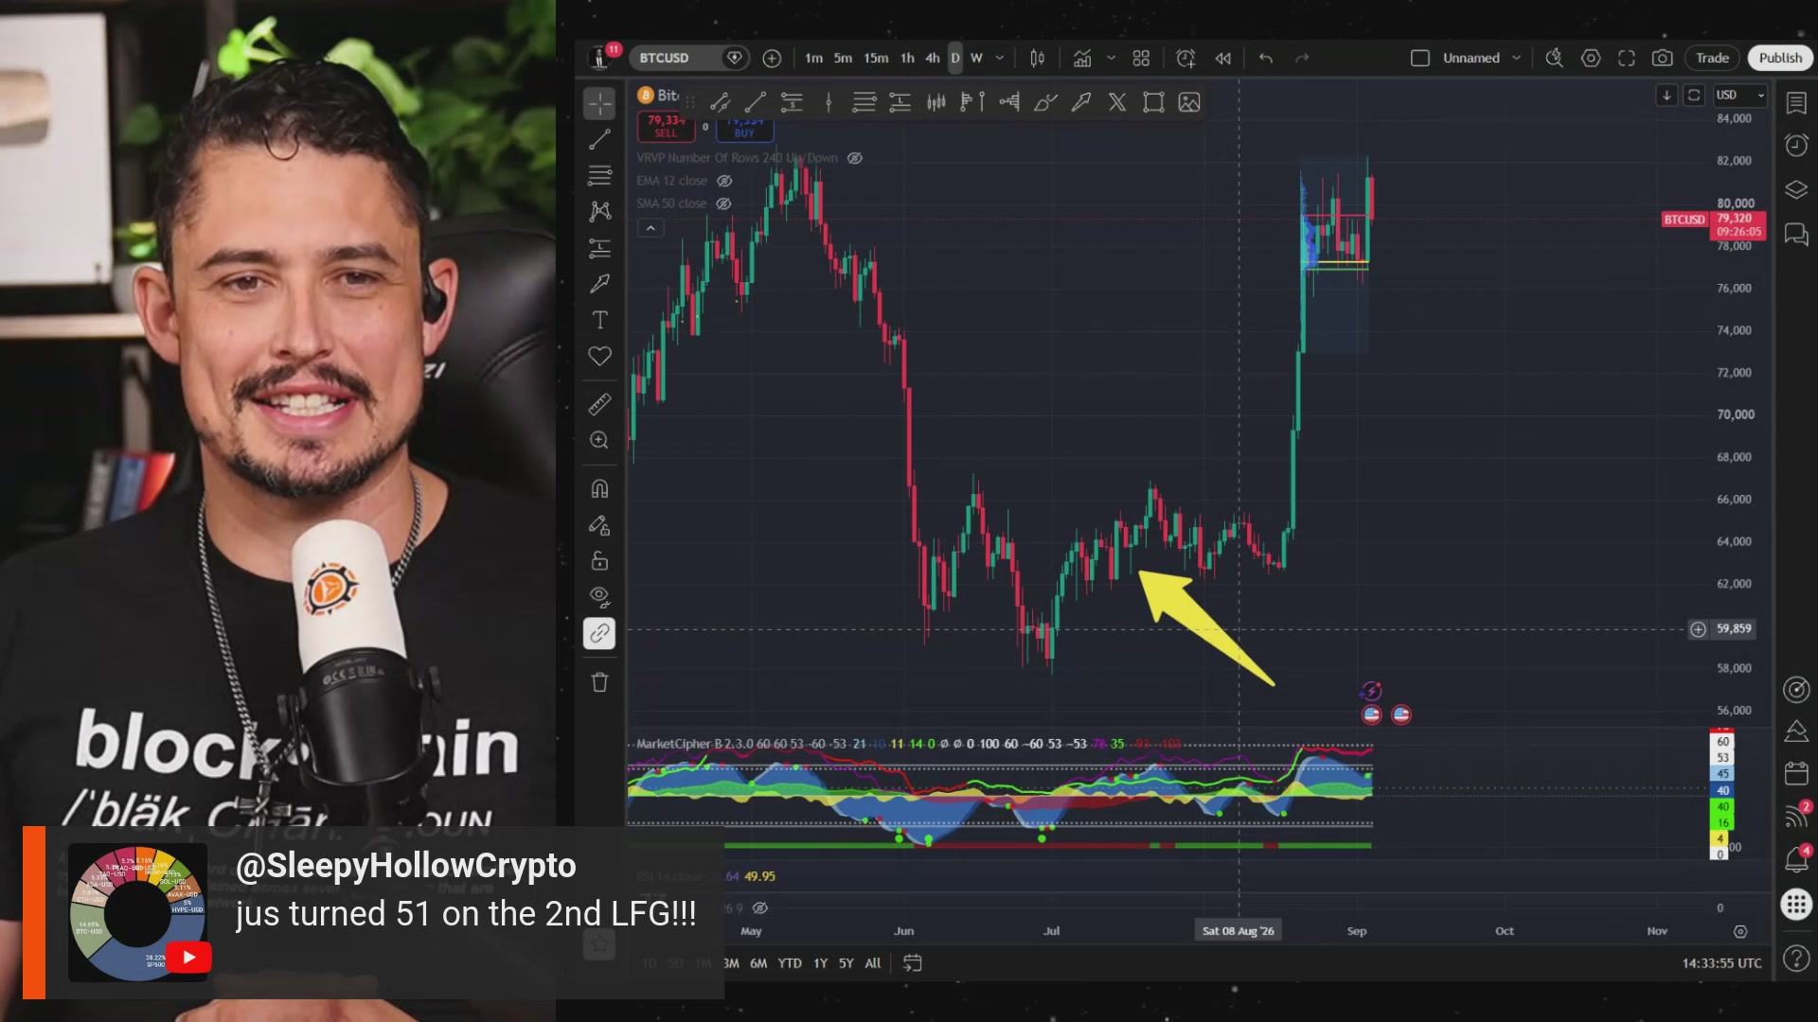The height and width of the screenshot is (1022, 1818).
Task: Open time axis settings gear
Action: [x=1740, y=932]
